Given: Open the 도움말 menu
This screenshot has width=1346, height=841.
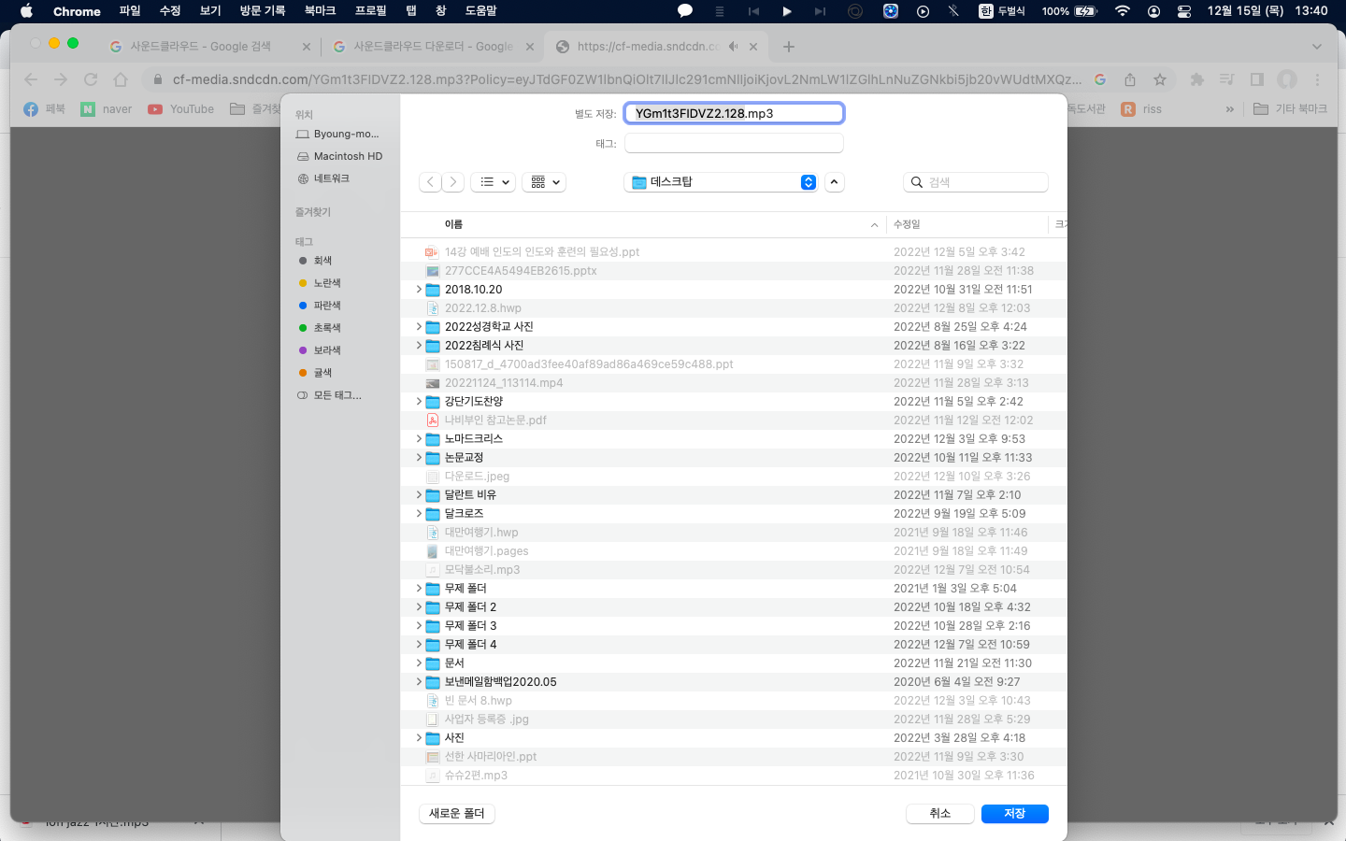Looking at the screenshot, I should pos(481,11).
